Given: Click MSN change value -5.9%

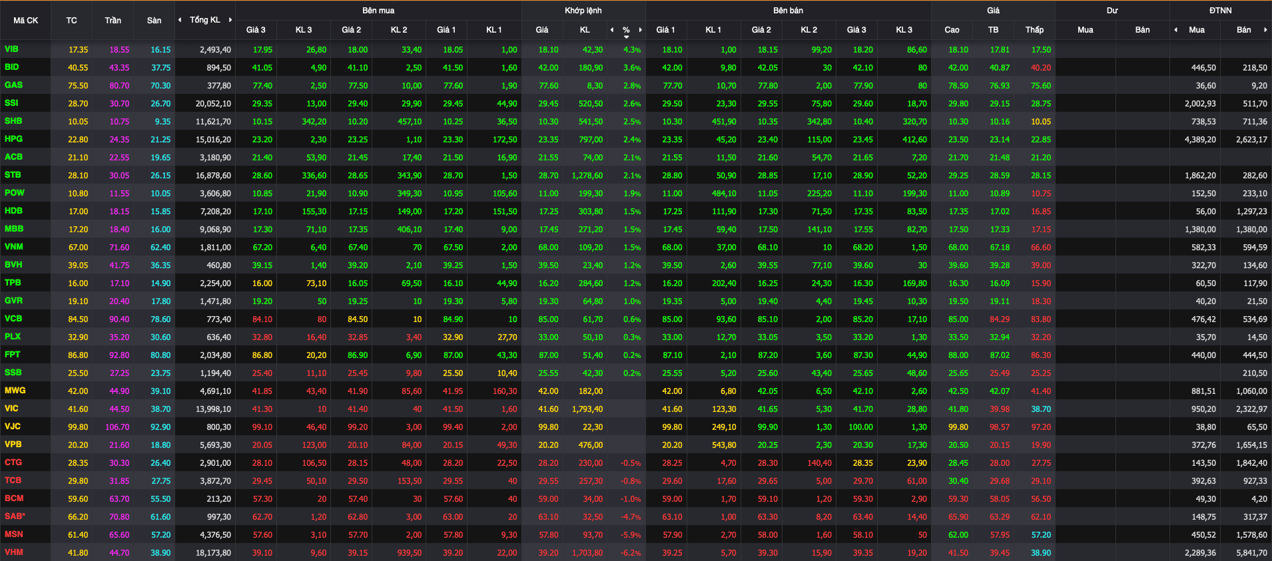Looking at the screenshot, I should click(x=631, y=535).
